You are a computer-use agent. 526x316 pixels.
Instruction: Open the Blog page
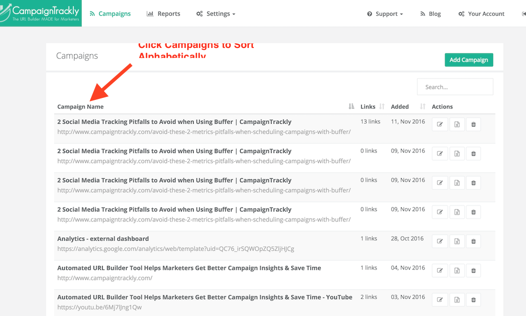pyautogui.click(x=430, y=14)
